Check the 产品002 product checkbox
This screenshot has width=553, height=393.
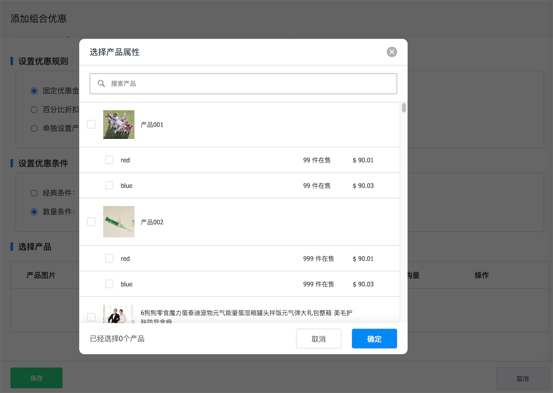[x=91, y=221]
